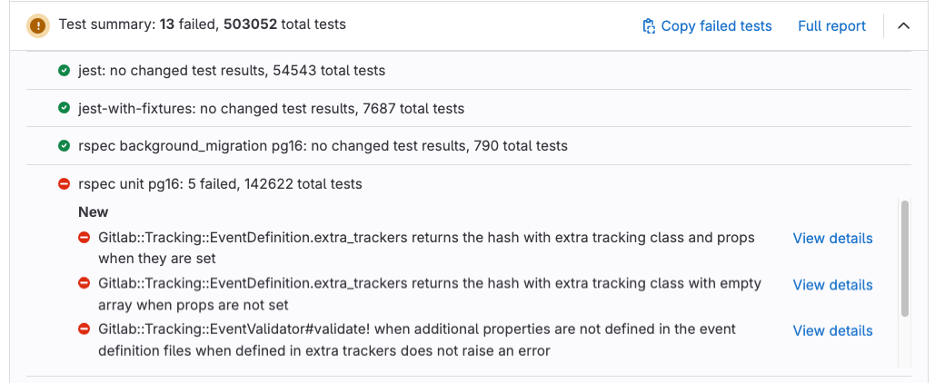Click the failed tests list scrollbar
Screen dimensions: 935x383
point(904,259)
